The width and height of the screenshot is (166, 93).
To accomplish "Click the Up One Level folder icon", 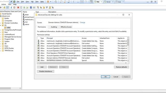I will (4, 7).
